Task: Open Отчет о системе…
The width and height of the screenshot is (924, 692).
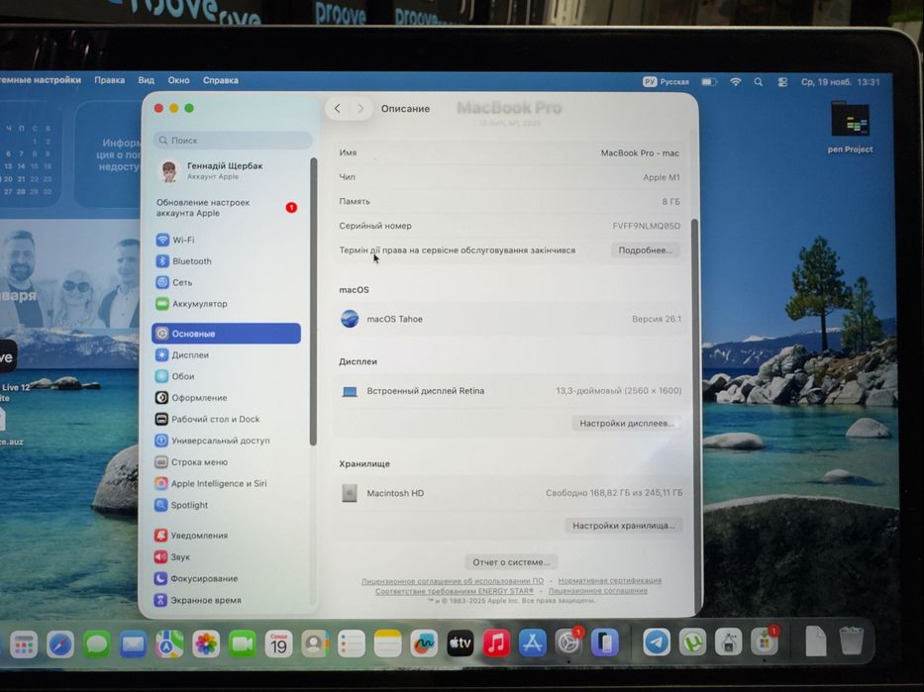Action: pos(511,562)
